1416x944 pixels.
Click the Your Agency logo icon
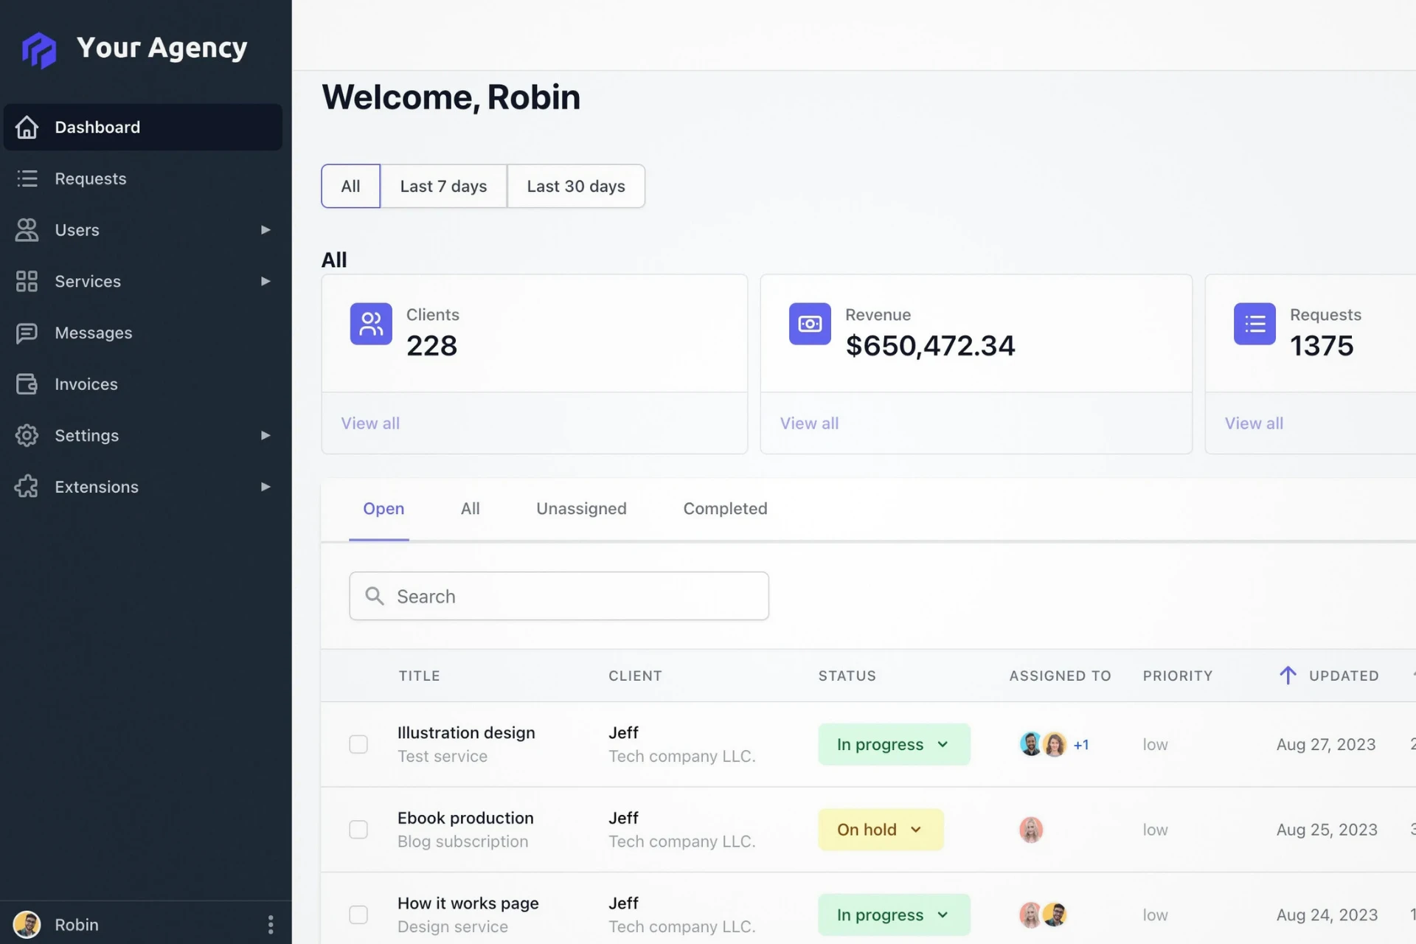[x=38, y=49]
